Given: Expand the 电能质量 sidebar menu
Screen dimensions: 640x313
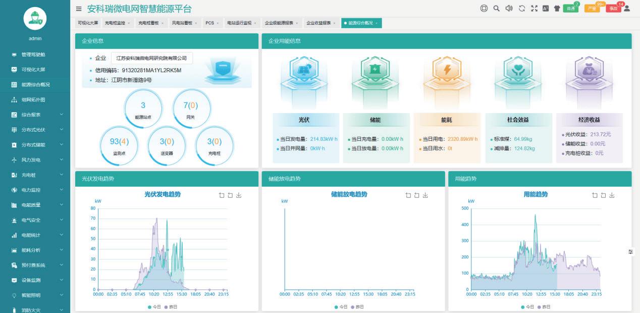Looking at the screenshot, I should 35,205.
